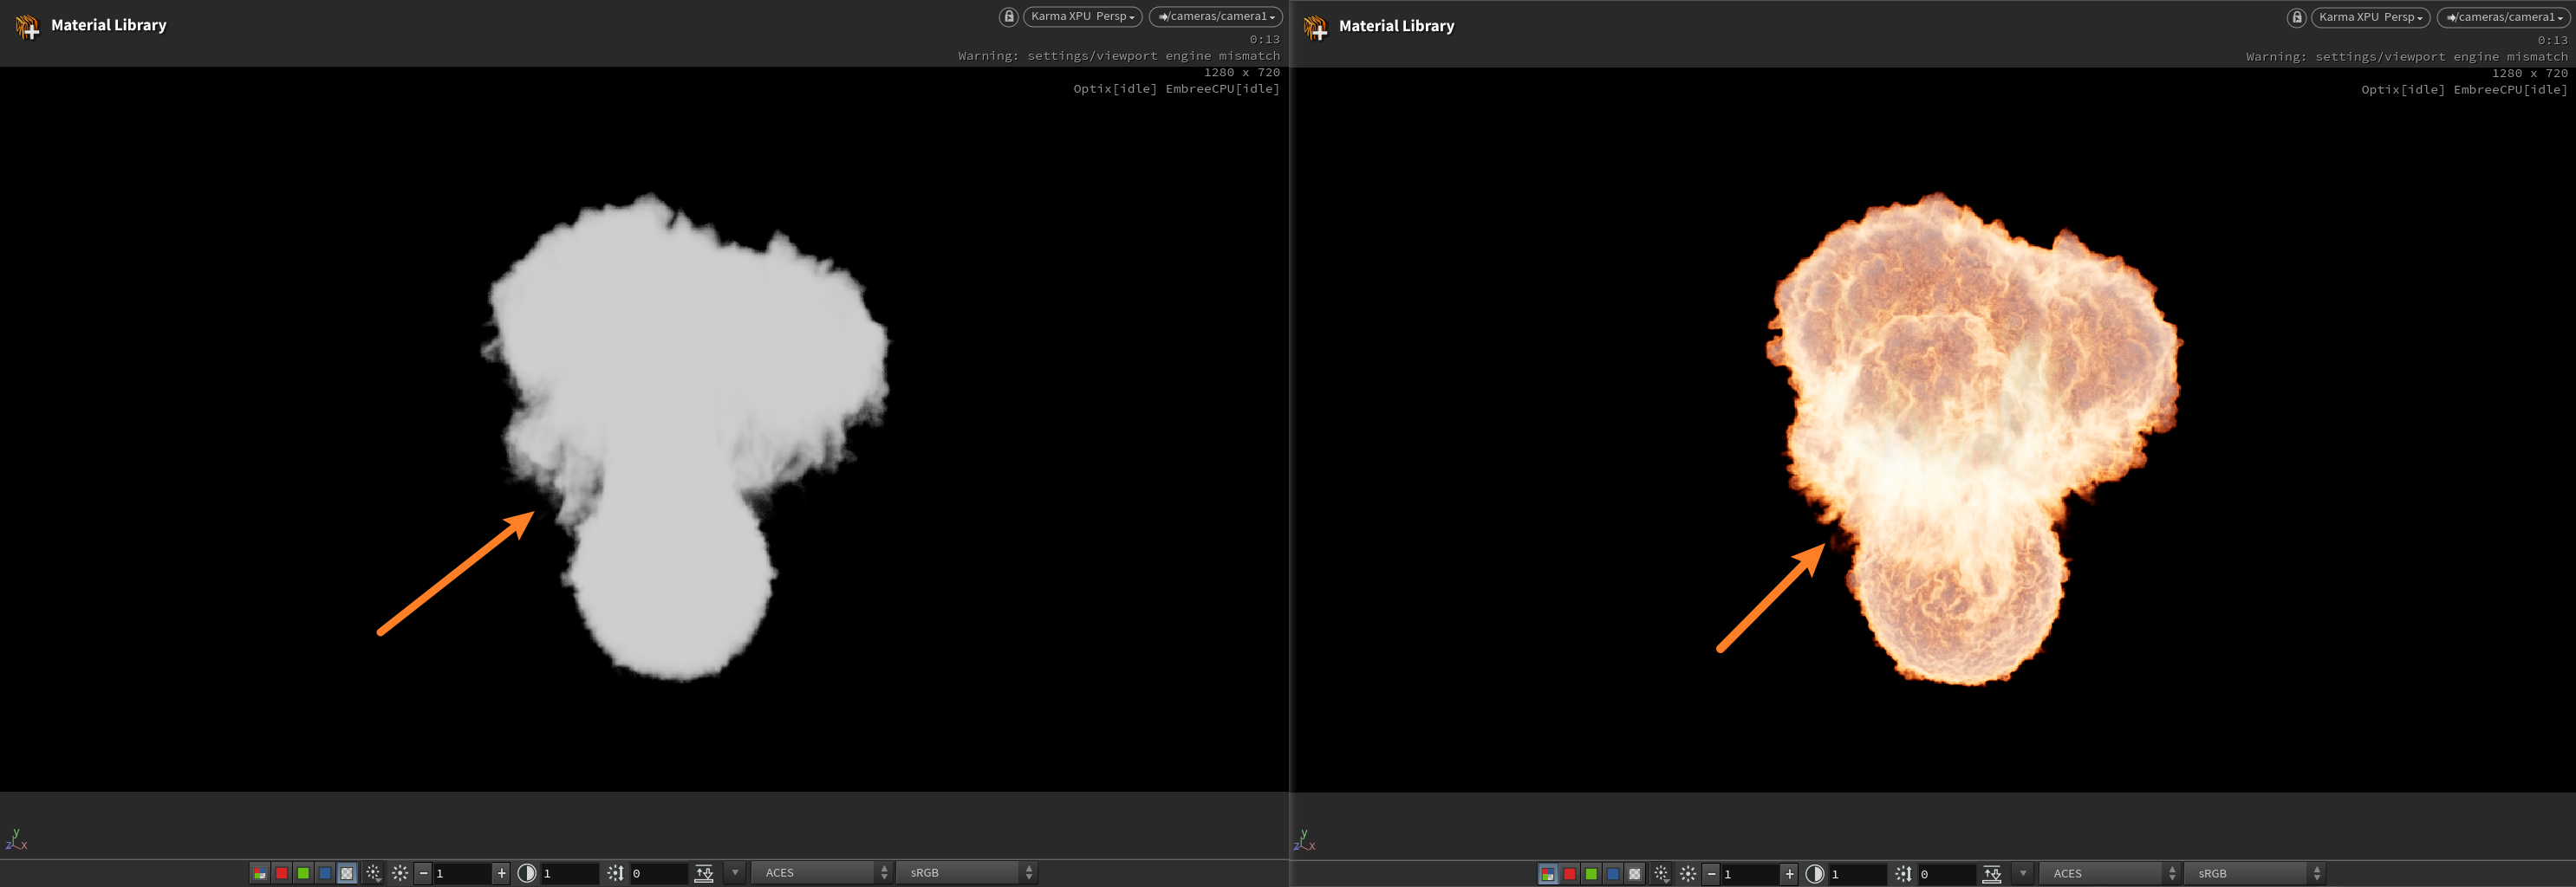
Task: Open the small arrow options menu in right viewport
Action: click(x=2023, y=874)
